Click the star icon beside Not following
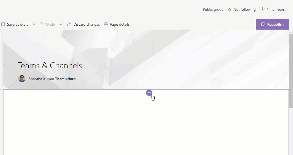293x155 pixels. click(x=229, y=9)
